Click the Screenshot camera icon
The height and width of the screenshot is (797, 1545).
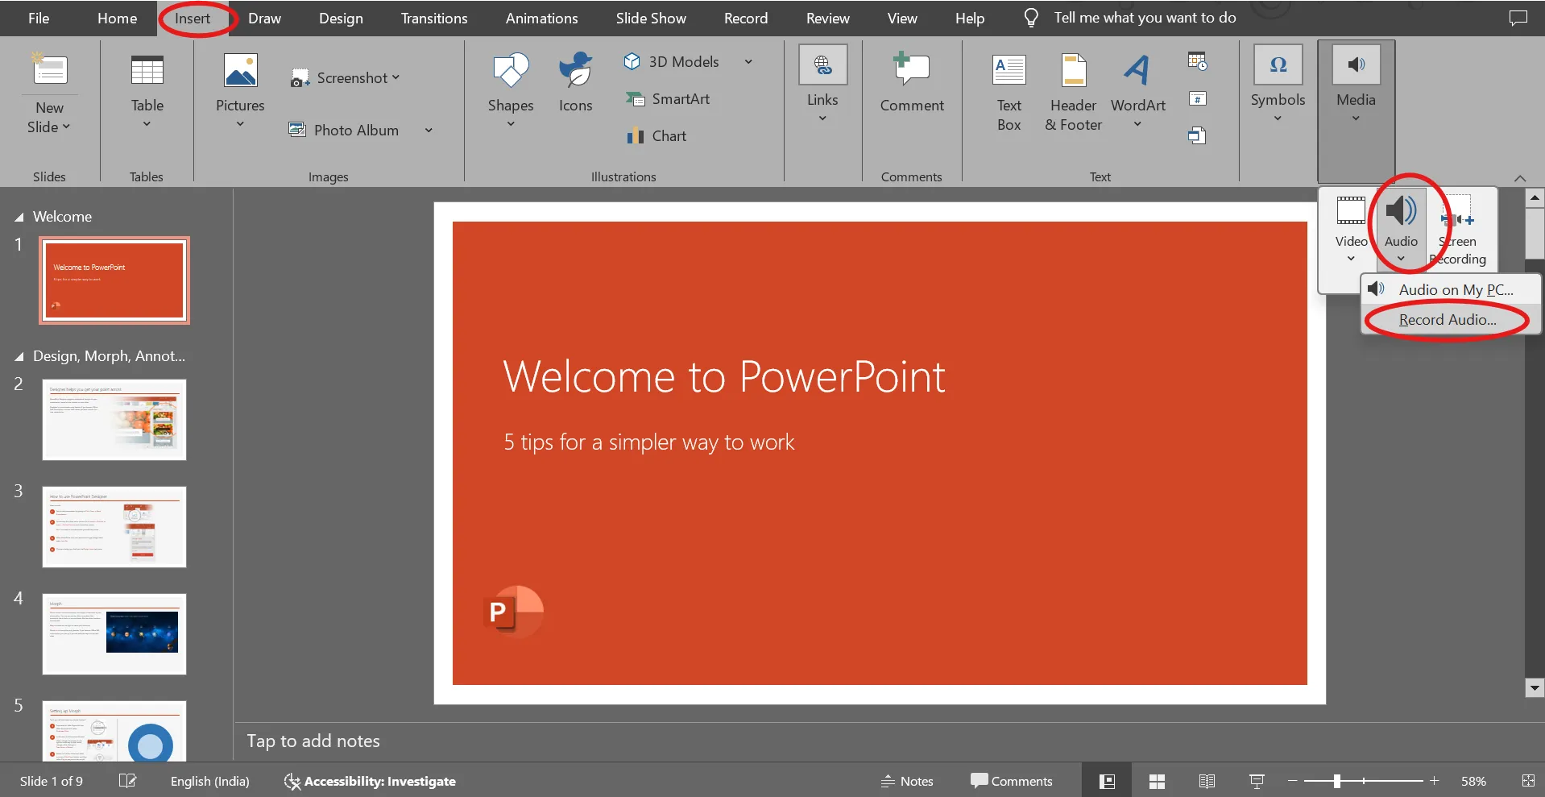(300, 78)
